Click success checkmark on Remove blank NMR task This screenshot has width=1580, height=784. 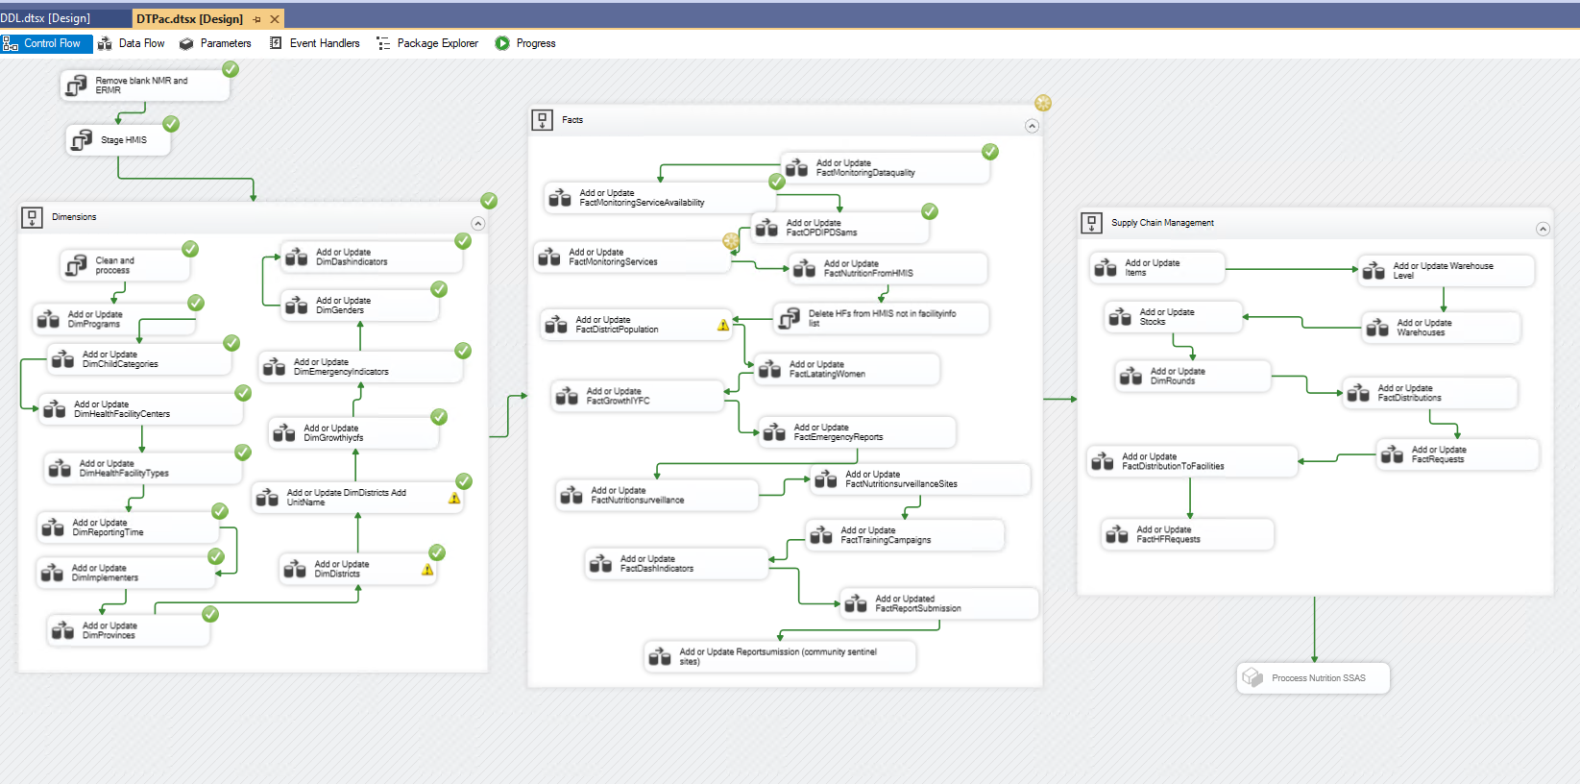pos(231,69)
